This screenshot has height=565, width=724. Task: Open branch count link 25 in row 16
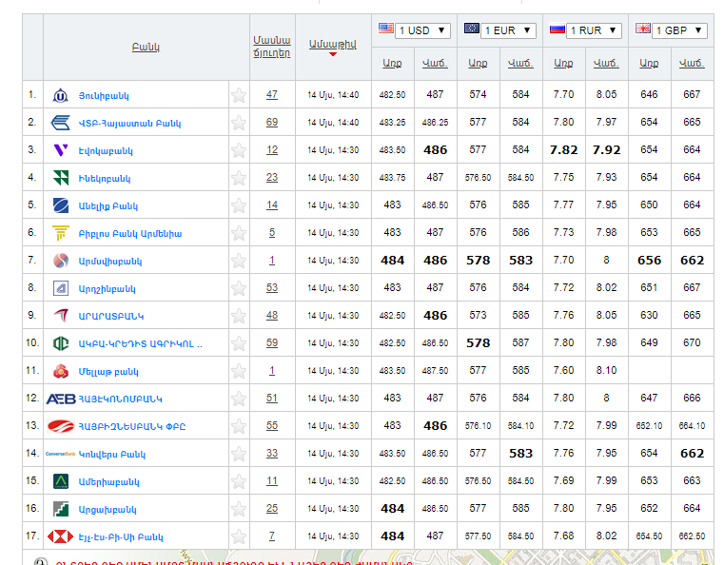point(272,509)
